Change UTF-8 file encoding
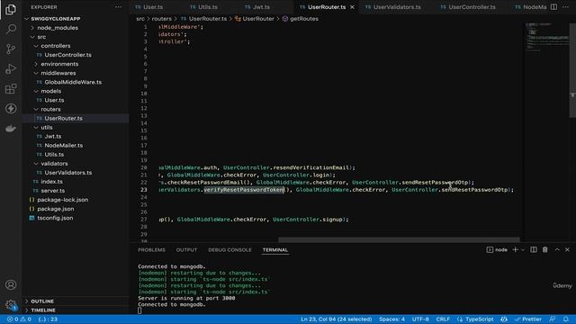 (420, 319)
